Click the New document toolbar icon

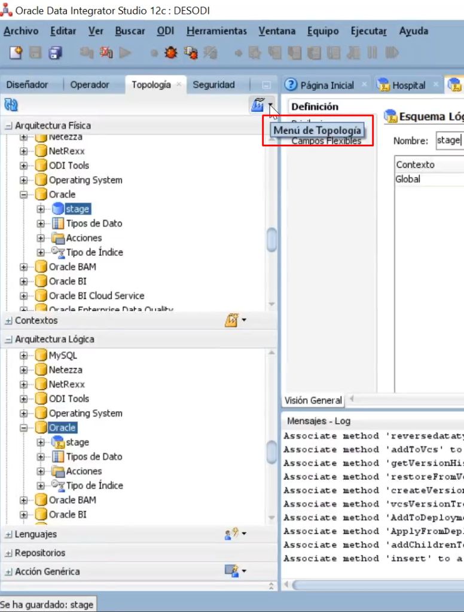[16, 53]
